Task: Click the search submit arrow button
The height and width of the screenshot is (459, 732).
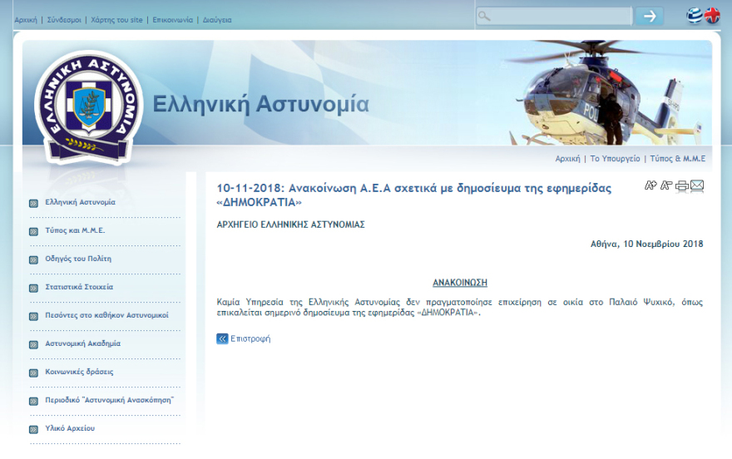Action: click(650, 17)
